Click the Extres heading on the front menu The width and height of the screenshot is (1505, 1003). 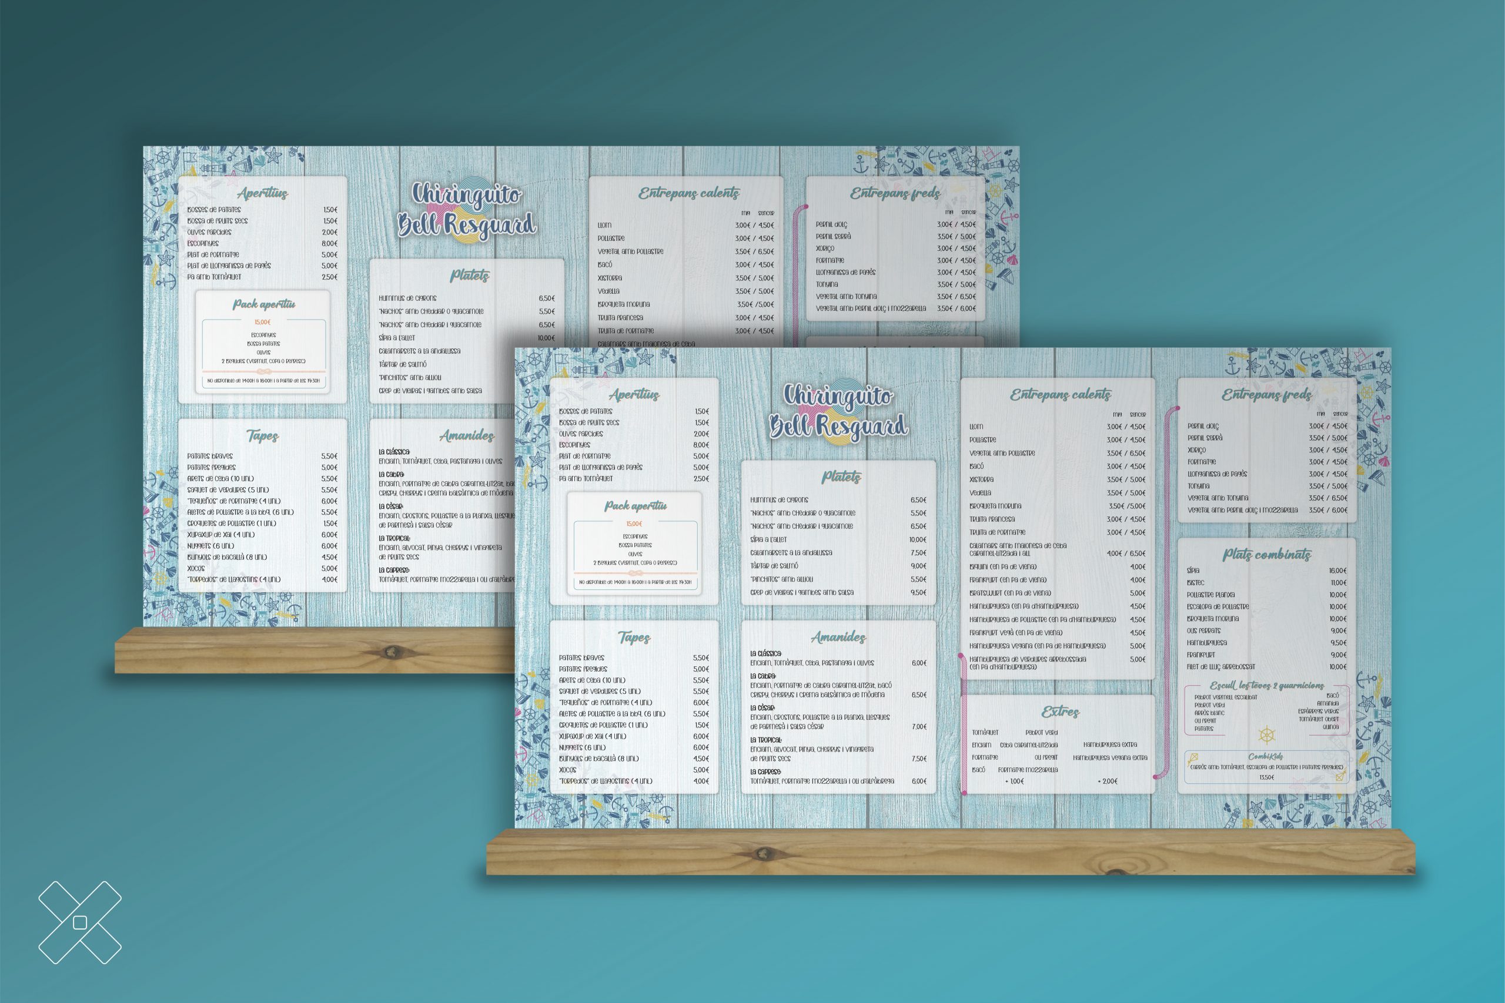click(1061, 712)
